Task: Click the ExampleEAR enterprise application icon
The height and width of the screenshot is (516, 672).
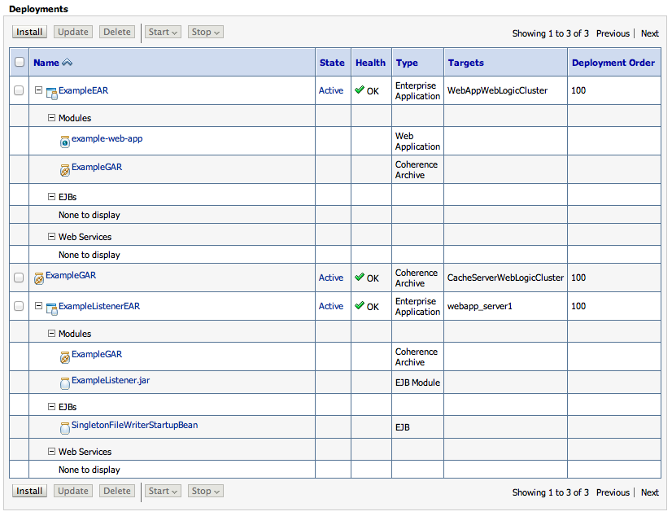Action: [51, 93]
